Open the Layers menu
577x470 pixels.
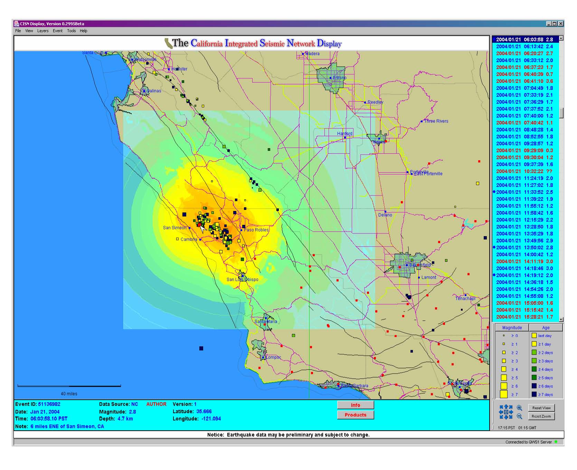tap(43, 31)
